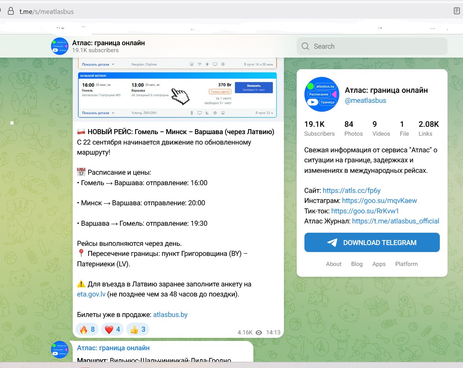The image size is (463, 368).
Task: Click the magnifier search icon
Action: point(305,46)
